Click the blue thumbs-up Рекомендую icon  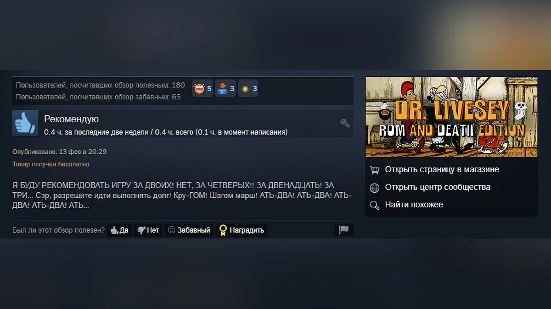click(25, 123)
